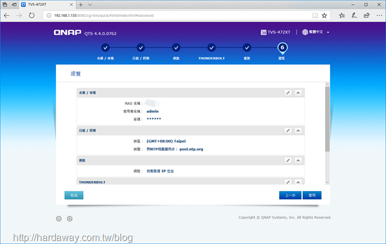Click the restart icon beside power icon
This screenshot has width=386, height=244.
coord(70,219)
